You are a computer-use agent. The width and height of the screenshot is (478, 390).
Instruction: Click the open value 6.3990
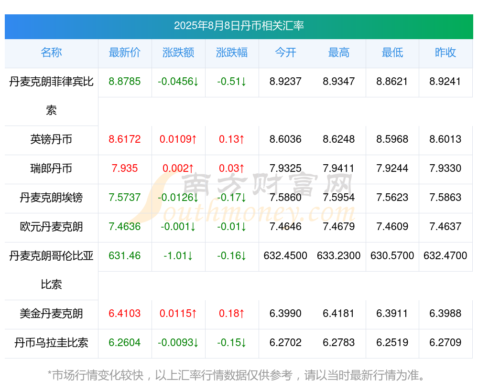285,314
